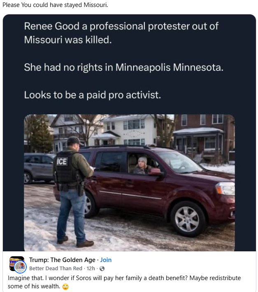Image resolution: width=258 pixels, height=292 pixels.
Task: Click the woman in the car window
Action: 142,166
